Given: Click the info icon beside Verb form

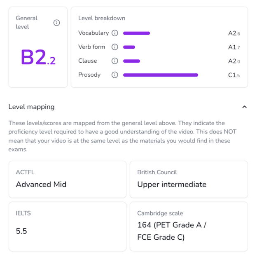Looking at the screenshot, I should 115,47.
